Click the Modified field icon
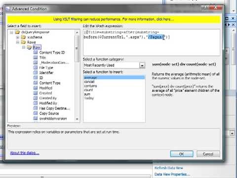The width and height of the screenshot is (237, 178). point(36,88)
